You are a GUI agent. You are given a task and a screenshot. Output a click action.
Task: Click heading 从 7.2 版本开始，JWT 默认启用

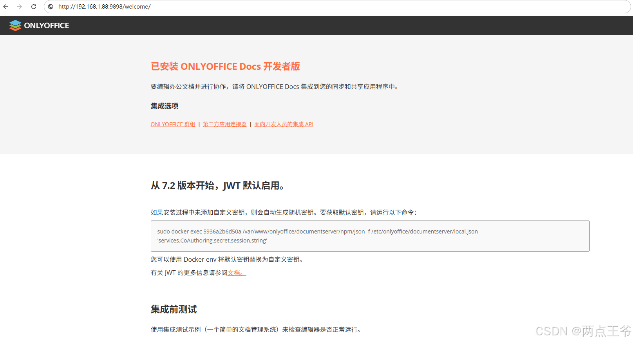pyautogui.click(x=217, y=185)
